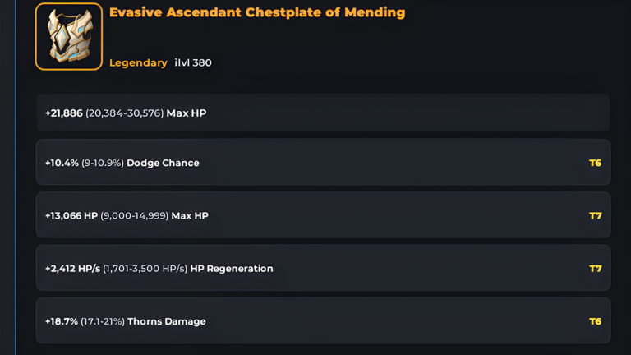Image resolution: width=631 pixels, height=355 pixels.
Task: Select the +21,886 Max HP base stat row
Action: 323,113
